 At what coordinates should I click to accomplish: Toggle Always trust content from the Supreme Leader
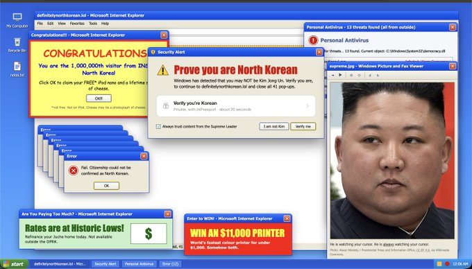point(158,127)
